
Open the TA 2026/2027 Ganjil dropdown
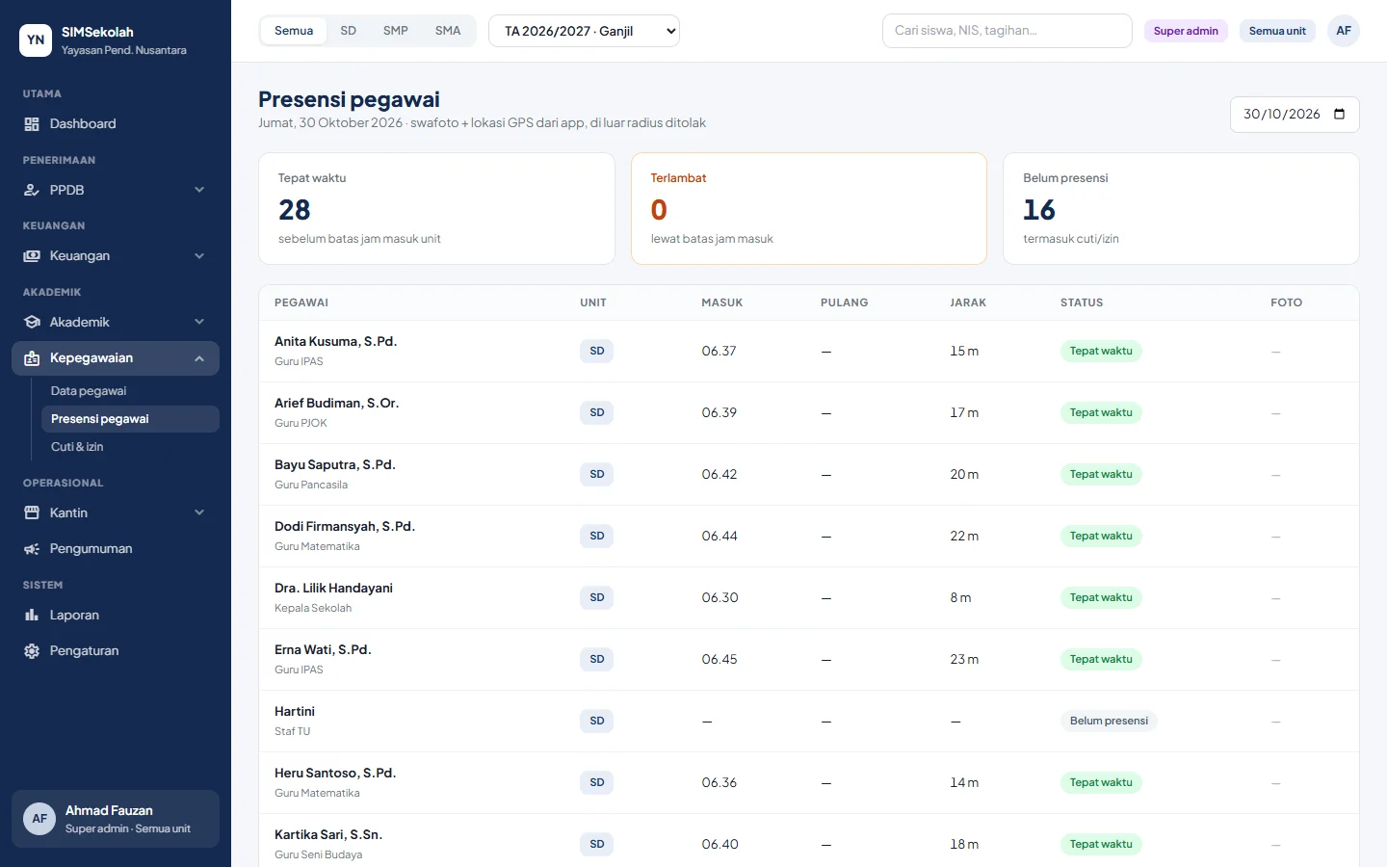584,31
